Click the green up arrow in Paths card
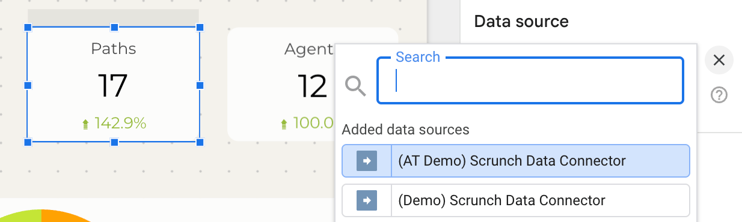Screen dimensions: 742x222 point(85,124)
